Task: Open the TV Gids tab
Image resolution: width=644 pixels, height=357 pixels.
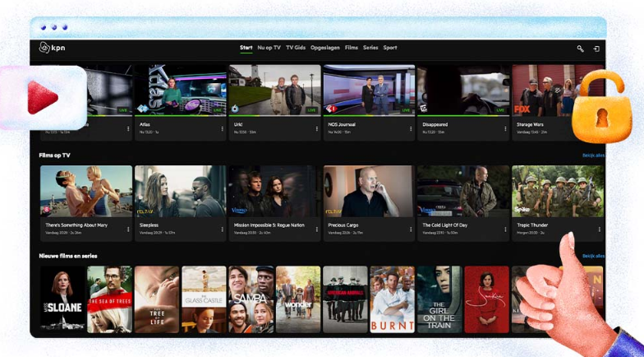Action: click(296, 48)
